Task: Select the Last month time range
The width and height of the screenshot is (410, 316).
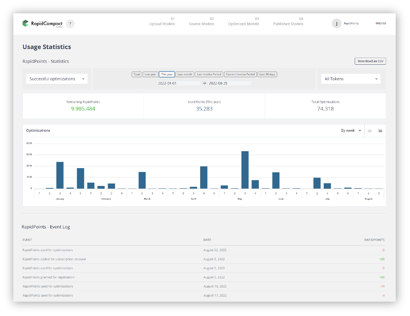Action: pyautogui.click(x=185, y=74)
